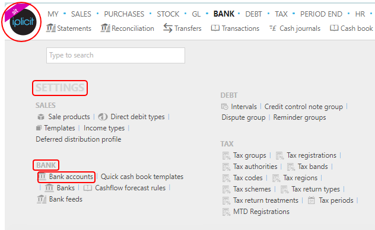The width and height of the screenshot is (375, 230).
Task: Focus the Type to search field
Action: [x=116, y=55]
